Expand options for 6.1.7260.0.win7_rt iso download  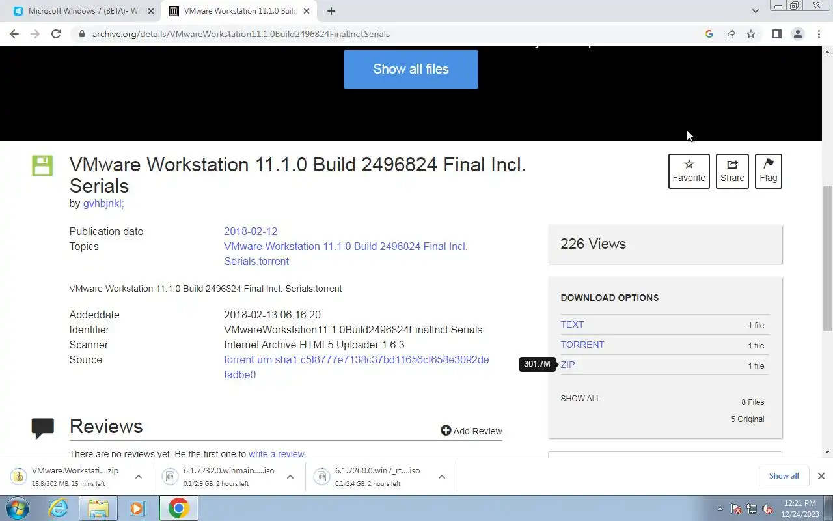tap(441, 477)
